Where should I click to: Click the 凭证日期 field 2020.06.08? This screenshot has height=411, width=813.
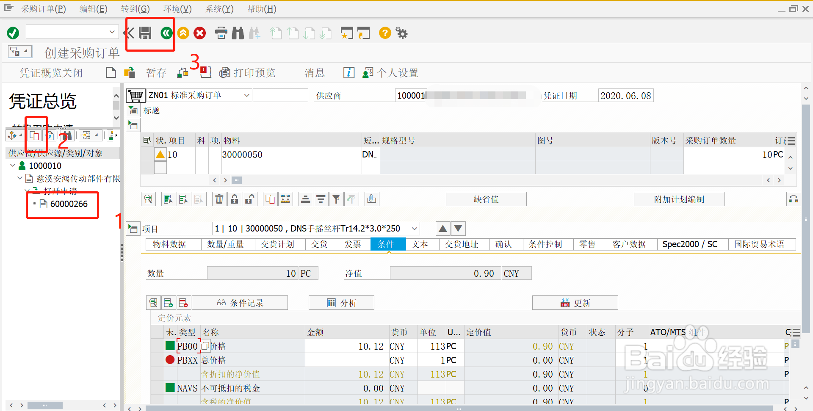point(626,96)
